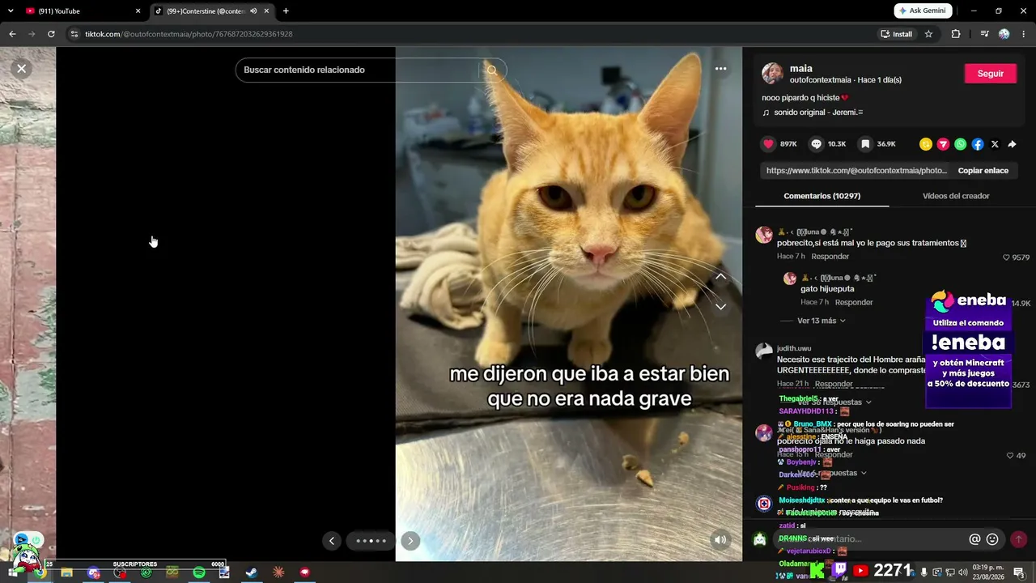Save the post with the bookmark icon

click(865, 144)
